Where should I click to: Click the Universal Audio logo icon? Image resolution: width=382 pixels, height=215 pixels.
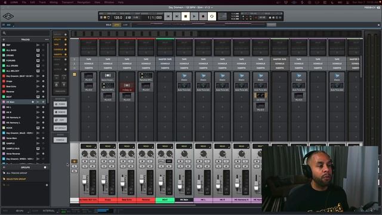coord(8,16)
